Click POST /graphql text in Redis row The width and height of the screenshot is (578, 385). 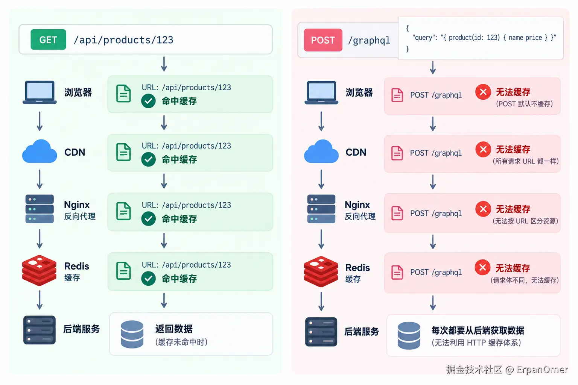click(x=436, y=272)
